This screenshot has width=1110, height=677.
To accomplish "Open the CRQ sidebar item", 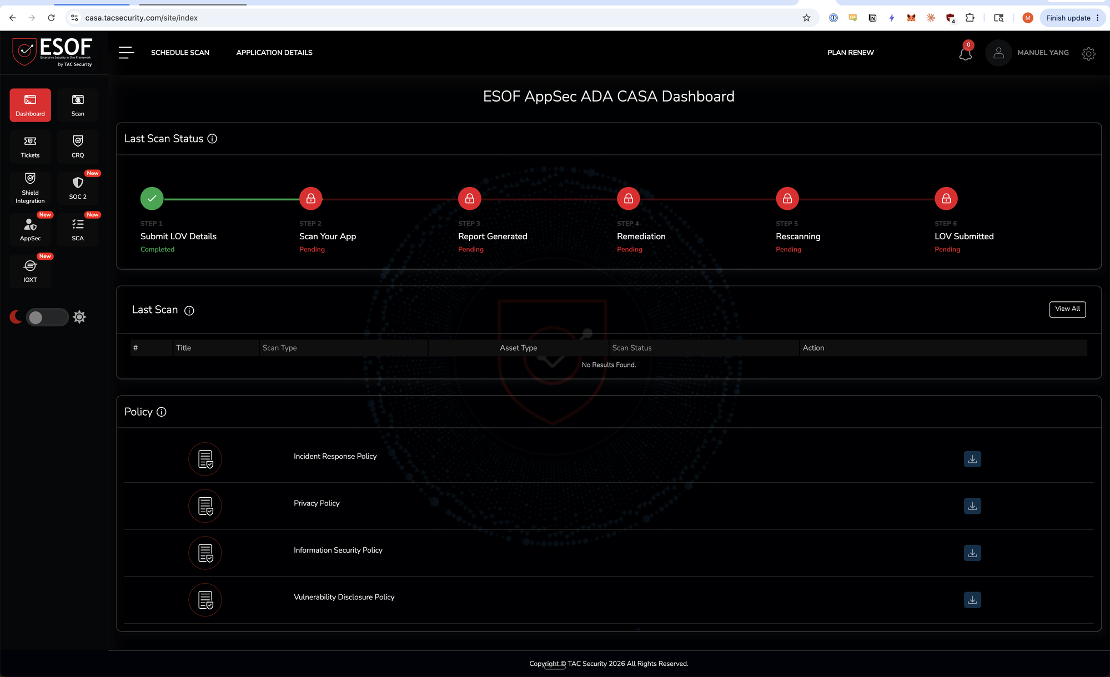I will [78, 146].
